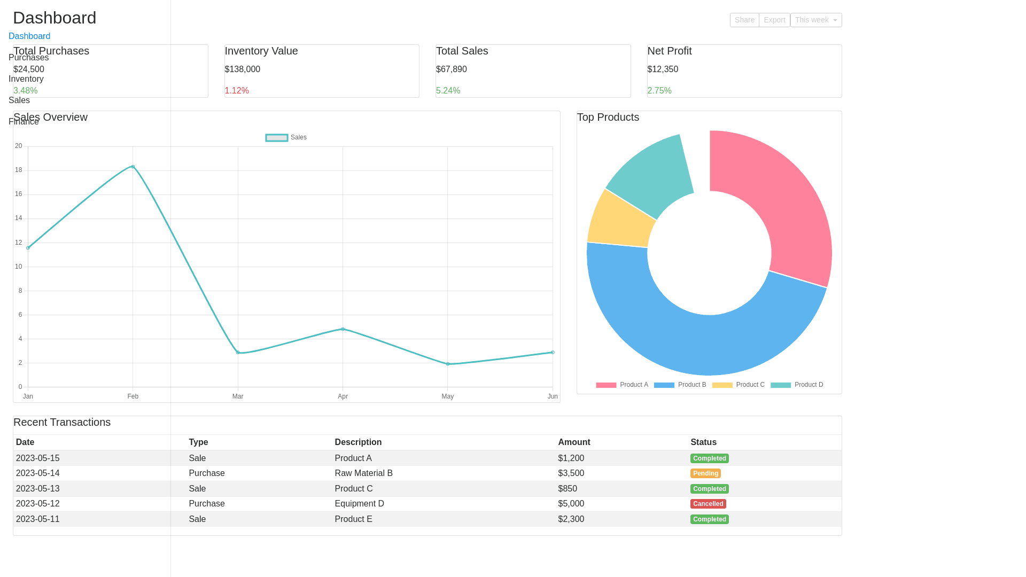The image size is (1026, 577).
Task: Open the Dashboard sidebar link
Action: coord(29,36)
